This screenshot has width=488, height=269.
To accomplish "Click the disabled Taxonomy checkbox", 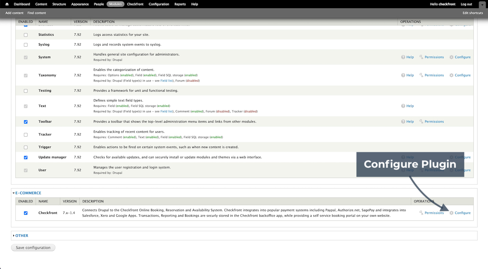I will (26, 75).
